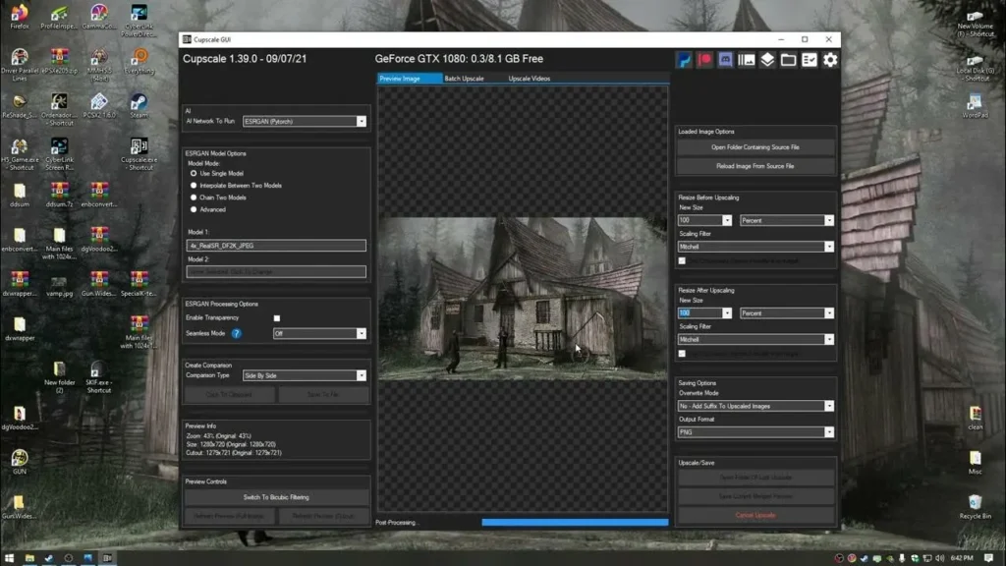The image size is (1006, 566).
Task: Enable the Transparency checkbox
Action: tap(277, 318)
